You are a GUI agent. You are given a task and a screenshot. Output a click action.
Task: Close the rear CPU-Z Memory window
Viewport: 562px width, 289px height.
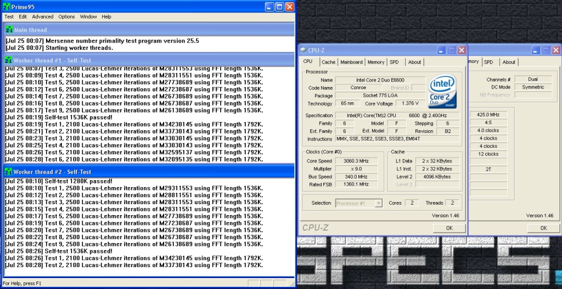556,50
